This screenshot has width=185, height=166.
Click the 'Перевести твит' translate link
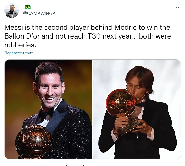tap(18, 53)
